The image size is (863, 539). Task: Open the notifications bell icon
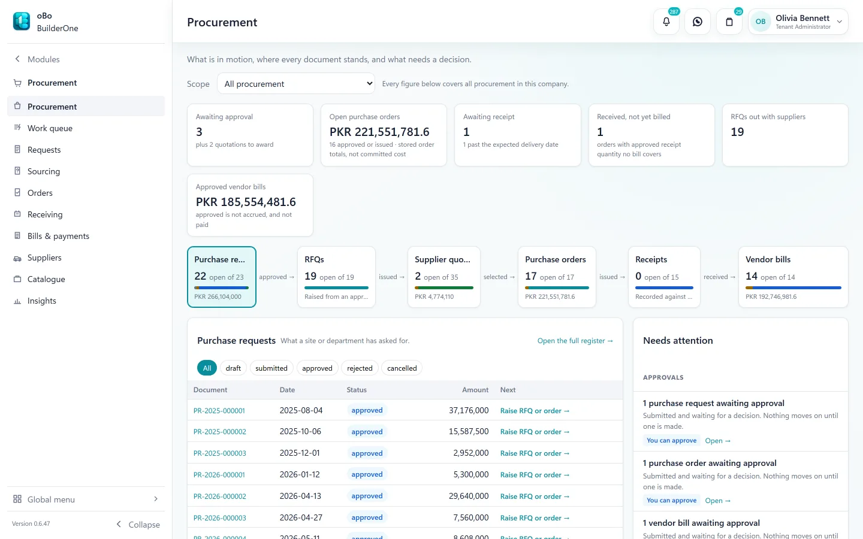click(666, 22)
